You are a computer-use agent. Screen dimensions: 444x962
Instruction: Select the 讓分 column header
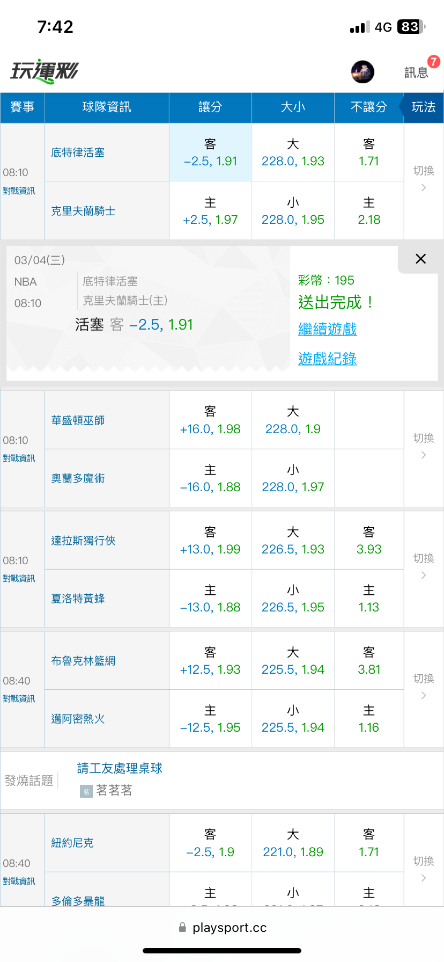[210, 107]
